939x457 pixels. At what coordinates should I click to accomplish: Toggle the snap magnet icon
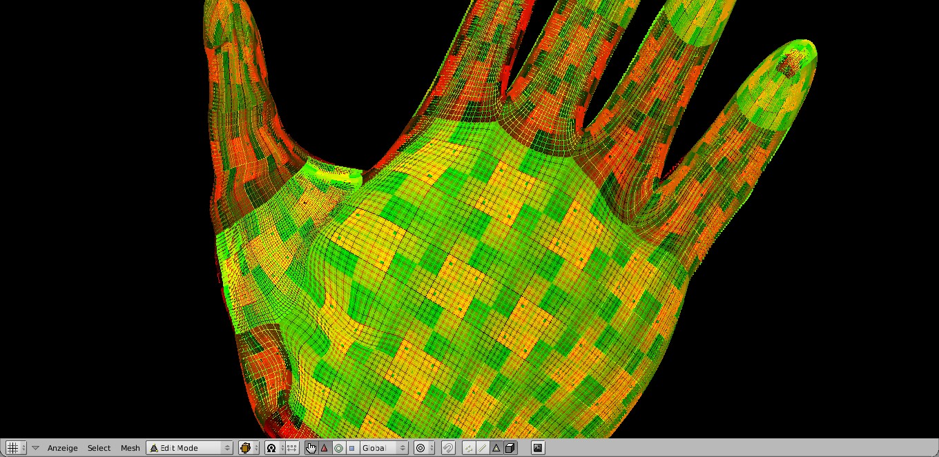(448, 448)
